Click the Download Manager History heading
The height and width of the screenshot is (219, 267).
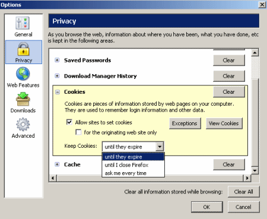tap(100, 76)
